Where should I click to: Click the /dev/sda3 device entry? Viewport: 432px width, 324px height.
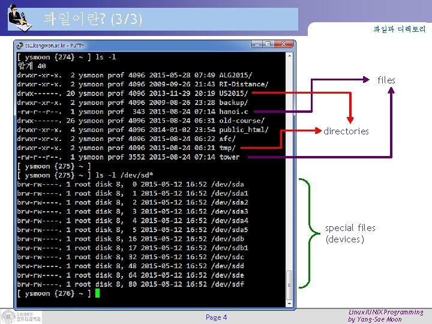(229, 211)
